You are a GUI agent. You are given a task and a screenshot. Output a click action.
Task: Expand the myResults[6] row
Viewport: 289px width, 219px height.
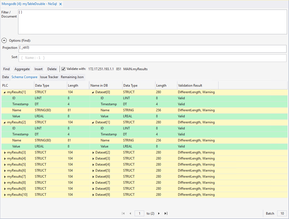[5, 170]
